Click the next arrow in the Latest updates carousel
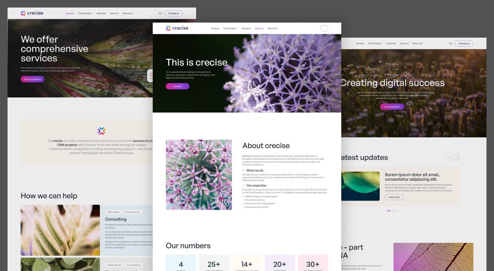 [457, 157]
